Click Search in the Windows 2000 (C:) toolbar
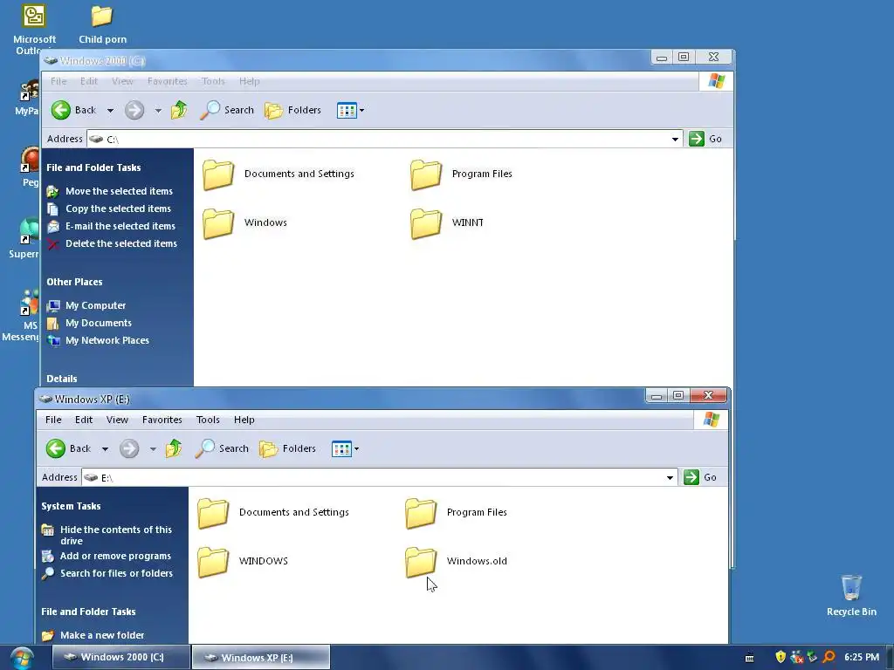 tap(227, 110)
